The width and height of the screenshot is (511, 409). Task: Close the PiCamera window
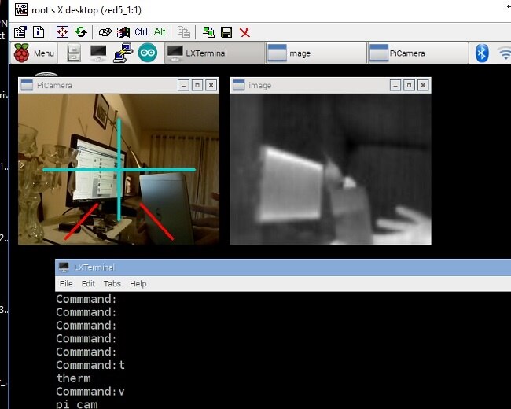click(211, 86)
